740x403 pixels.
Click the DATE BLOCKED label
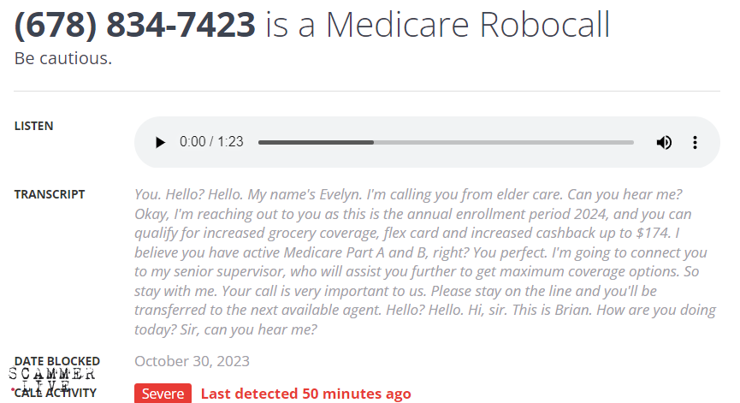56,361
